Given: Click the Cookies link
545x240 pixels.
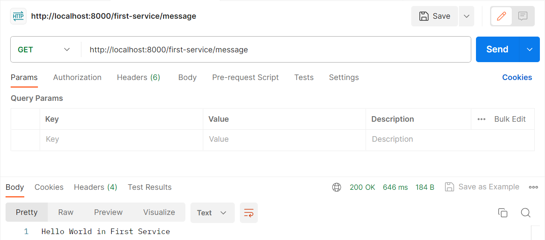Looking at the screenshot, I should 517,77.
